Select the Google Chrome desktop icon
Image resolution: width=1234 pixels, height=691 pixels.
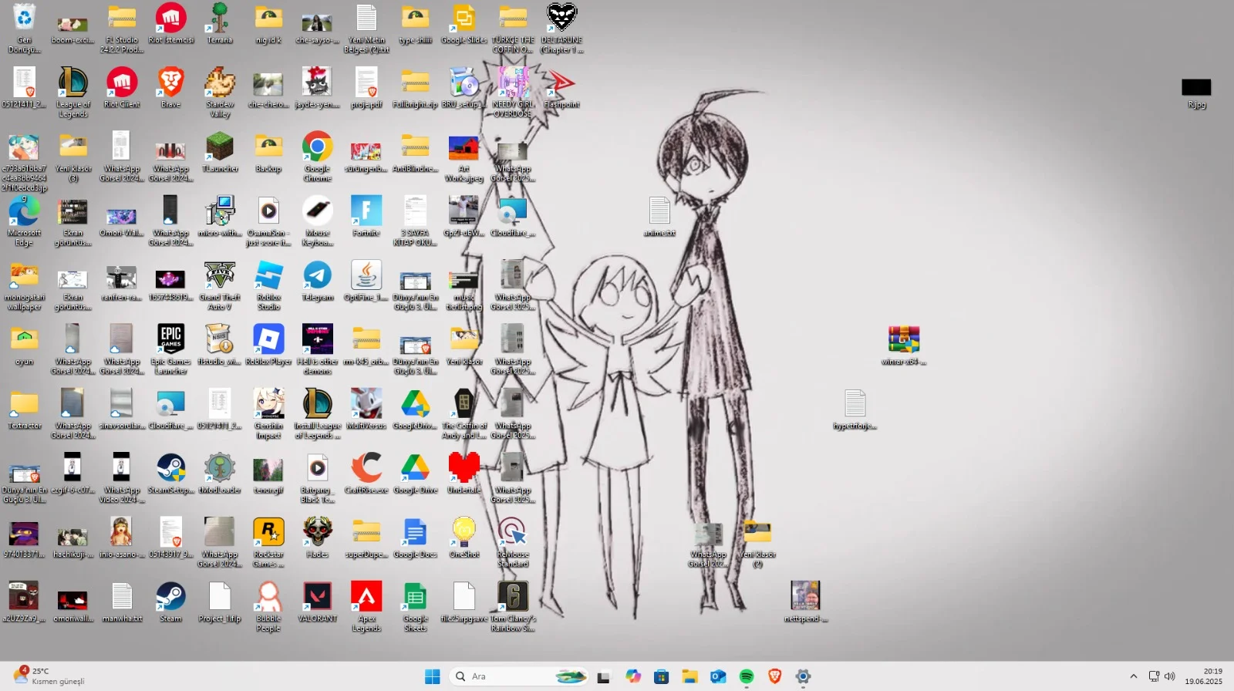pyautogui.click(x=317, y=147)
